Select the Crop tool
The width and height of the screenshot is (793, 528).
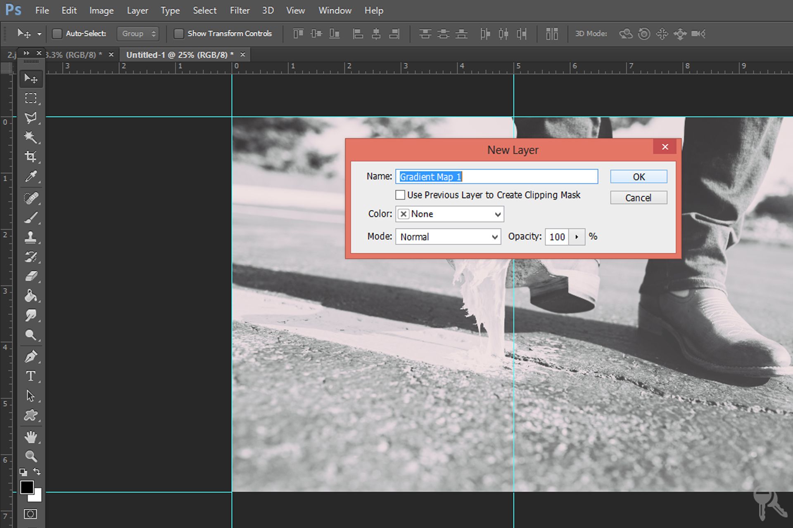point(31,156)
